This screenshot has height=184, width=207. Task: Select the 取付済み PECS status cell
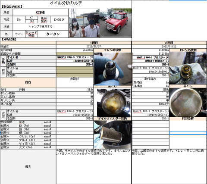[x=151, y=79]
